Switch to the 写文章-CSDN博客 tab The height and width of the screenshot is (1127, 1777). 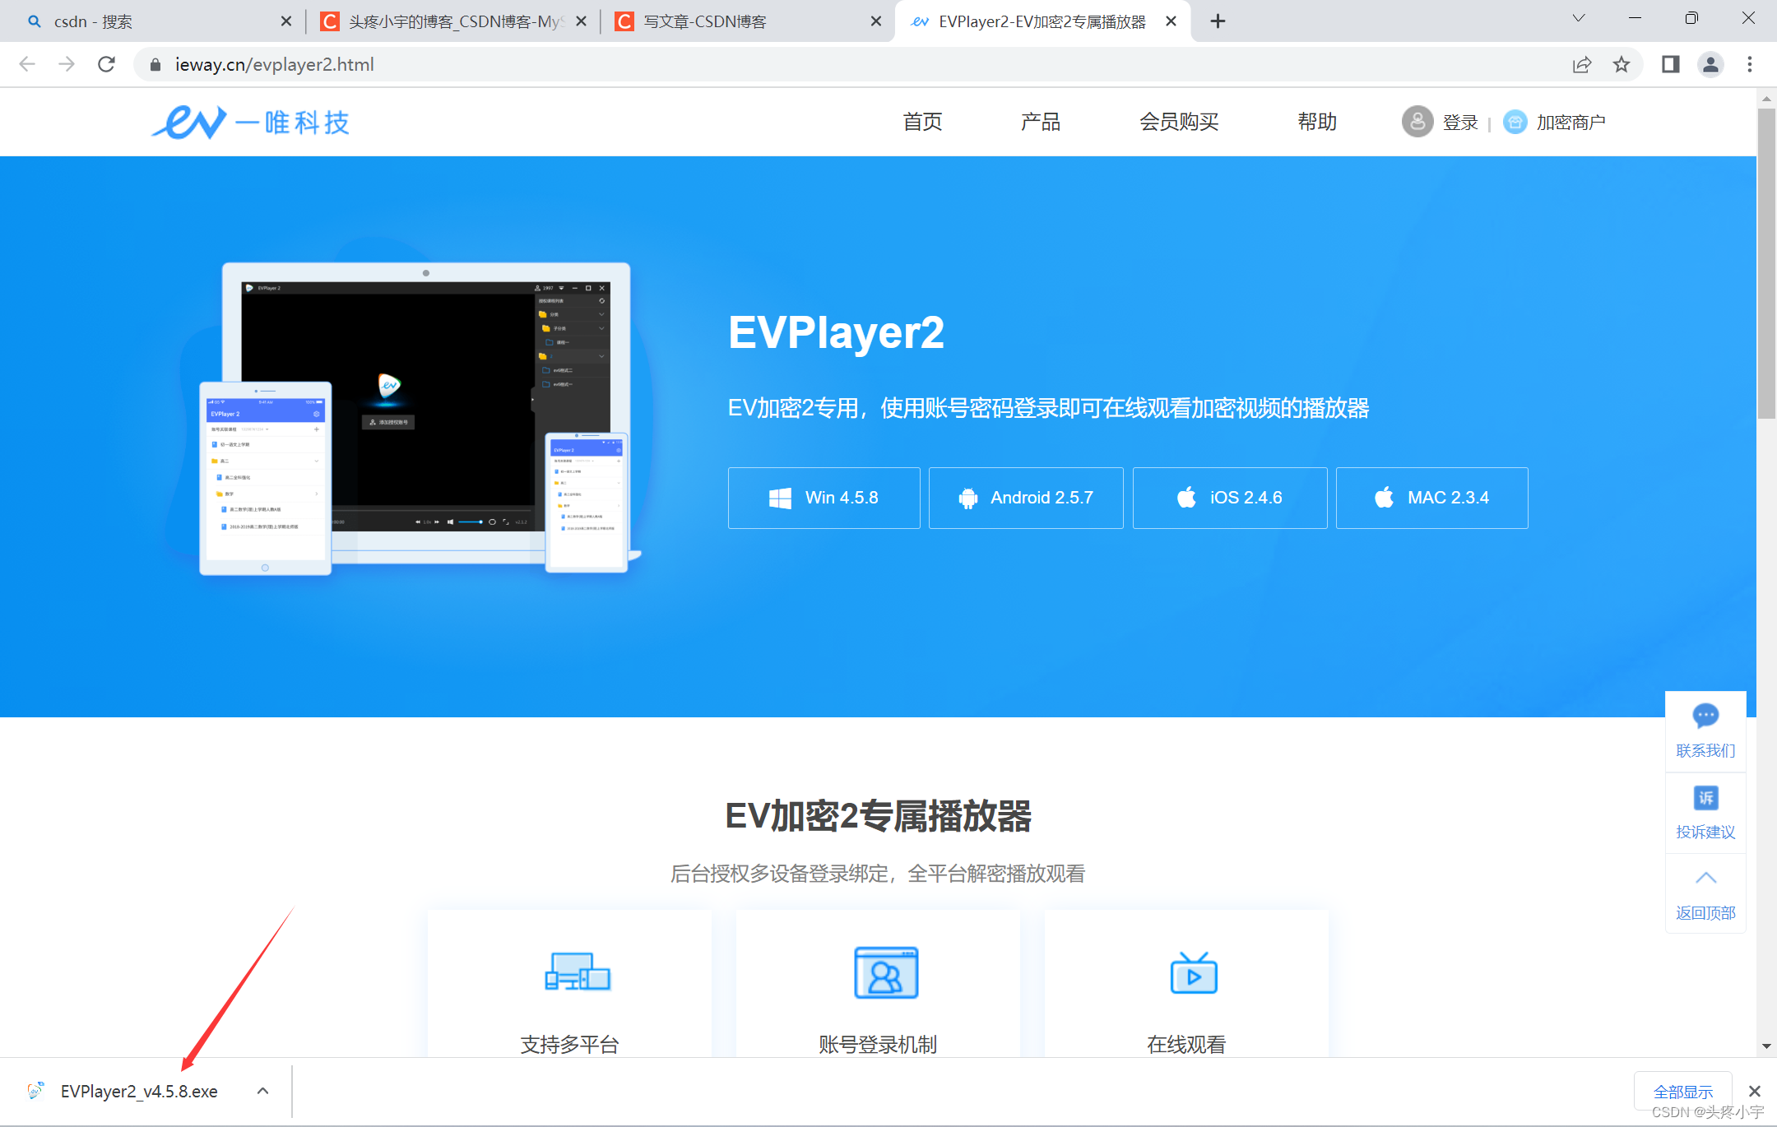coord(724,21)
